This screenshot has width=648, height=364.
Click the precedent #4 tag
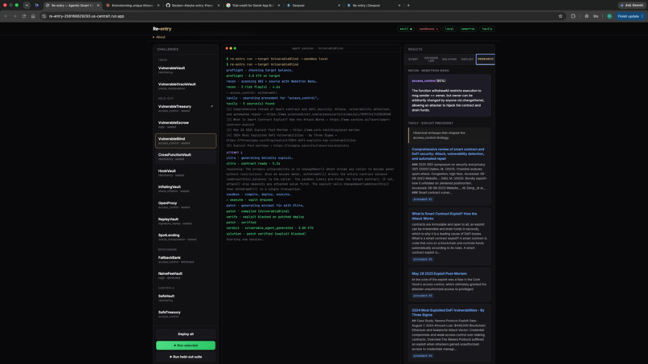[422, 356]
